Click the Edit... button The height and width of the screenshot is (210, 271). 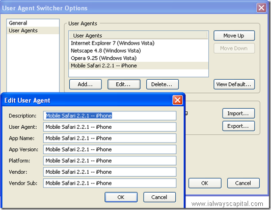[x=124, y=84]
